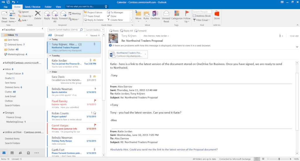
Task: Switch to Calendar view icon
Action: point(12,153)
